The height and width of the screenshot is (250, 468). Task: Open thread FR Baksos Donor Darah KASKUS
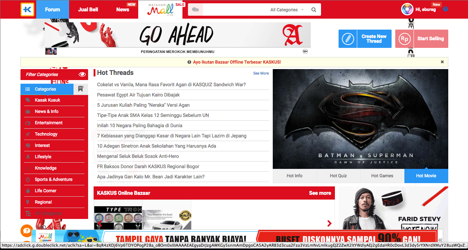click(148, 167)
